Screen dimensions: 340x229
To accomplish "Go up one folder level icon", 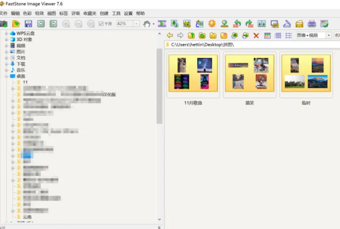I will 191,35.
